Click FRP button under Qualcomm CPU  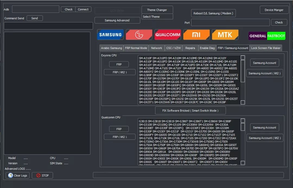click(x=119, y=129)
